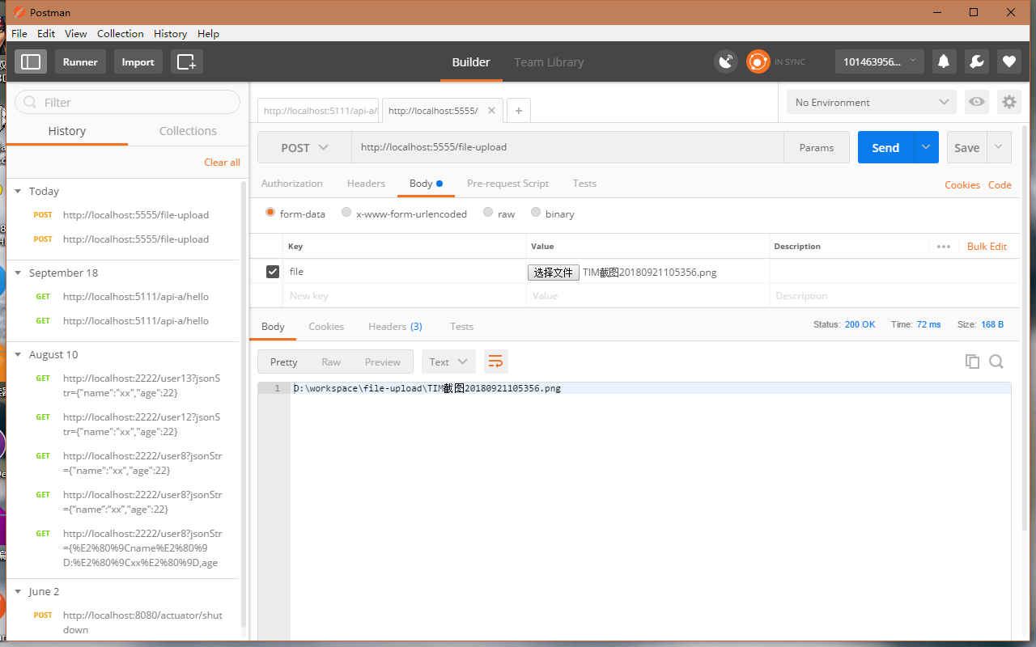Screen dimensions: 1036x647
Task: Select x-www-form-urlencoded body type
Action: [346, 212]
